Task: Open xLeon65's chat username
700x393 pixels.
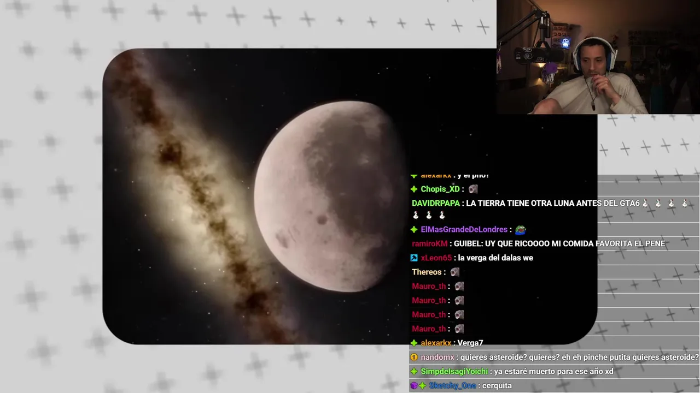Action: pos(436,258)
